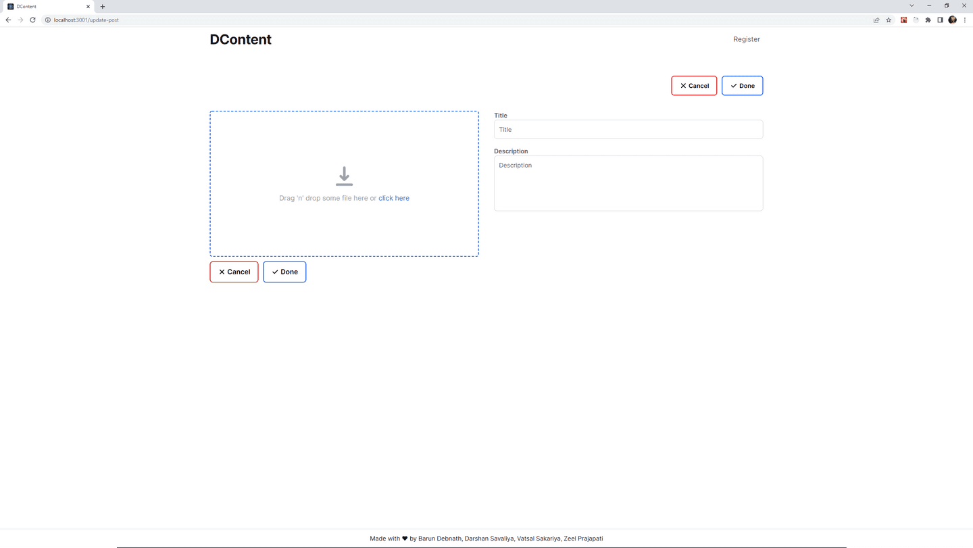Click the share page icon in the address bar
Screen dimensions: 973x548
pos(876,20)
